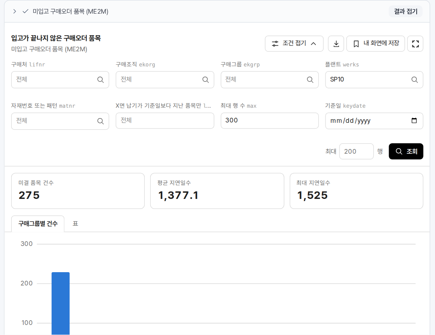Click the bookmark icon in 내 화면에 저장
This screenshot has width=435, height=335.
coord(356,44)
